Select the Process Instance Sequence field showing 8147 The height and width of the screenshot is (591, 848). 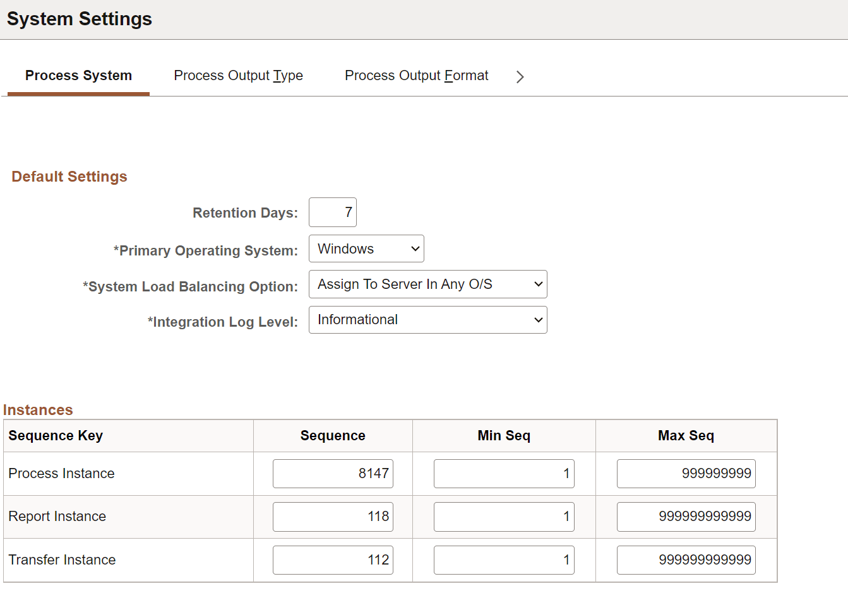333,473
